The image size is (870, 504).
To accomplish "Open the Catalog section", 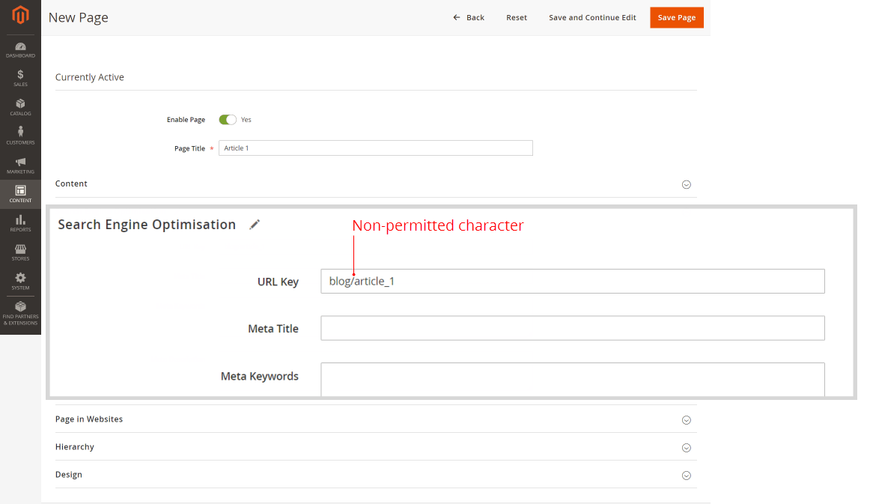I will (x=20, y=106).
